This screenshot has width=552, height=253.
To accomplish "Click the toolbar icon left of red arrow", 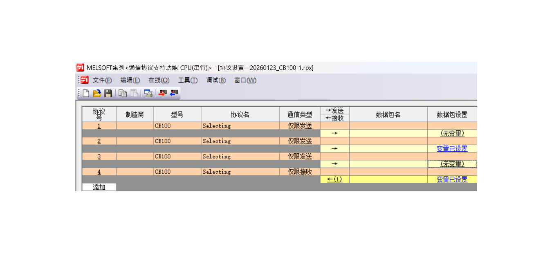I will tap(148, 94).
